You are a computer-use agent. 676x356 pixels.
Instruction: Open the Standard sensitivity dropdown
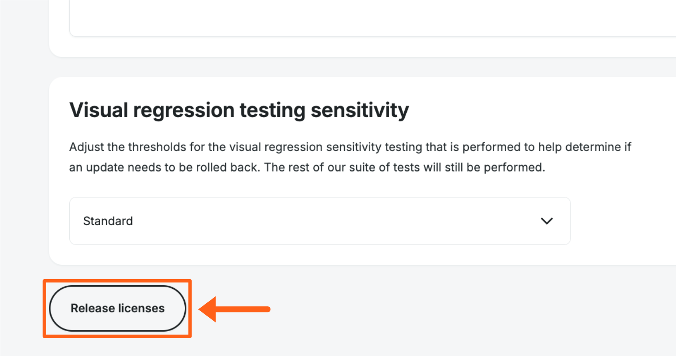coord(319,221)
